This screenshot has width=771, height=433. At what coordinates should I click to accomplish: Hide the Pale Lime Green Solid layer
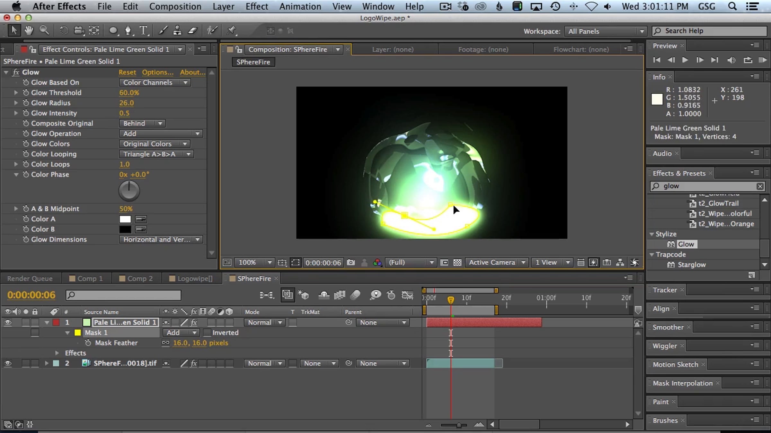8,322
